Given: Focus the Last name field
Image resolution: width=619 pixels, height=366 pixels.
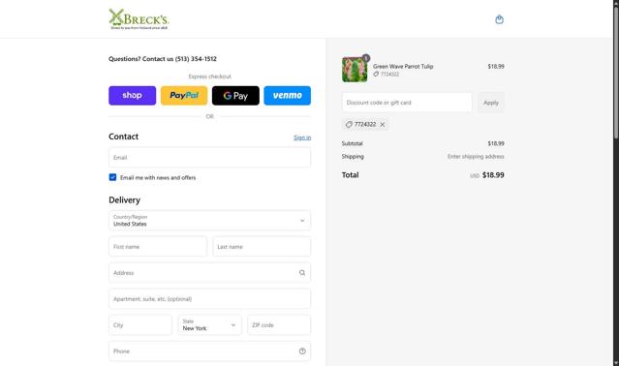Looking at the screenshot, I should (x=262, y=247).
